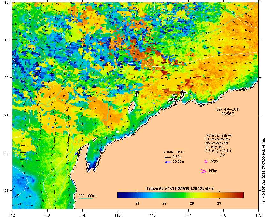Click the "(0.1m contours)" text line

[218, 139]
